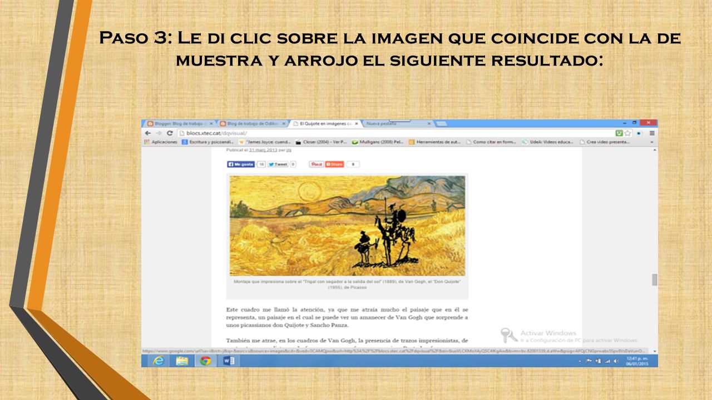This screenshot has width=712, height=400.
Task: Click the browser forward arrow
Action: pos(159,133)
